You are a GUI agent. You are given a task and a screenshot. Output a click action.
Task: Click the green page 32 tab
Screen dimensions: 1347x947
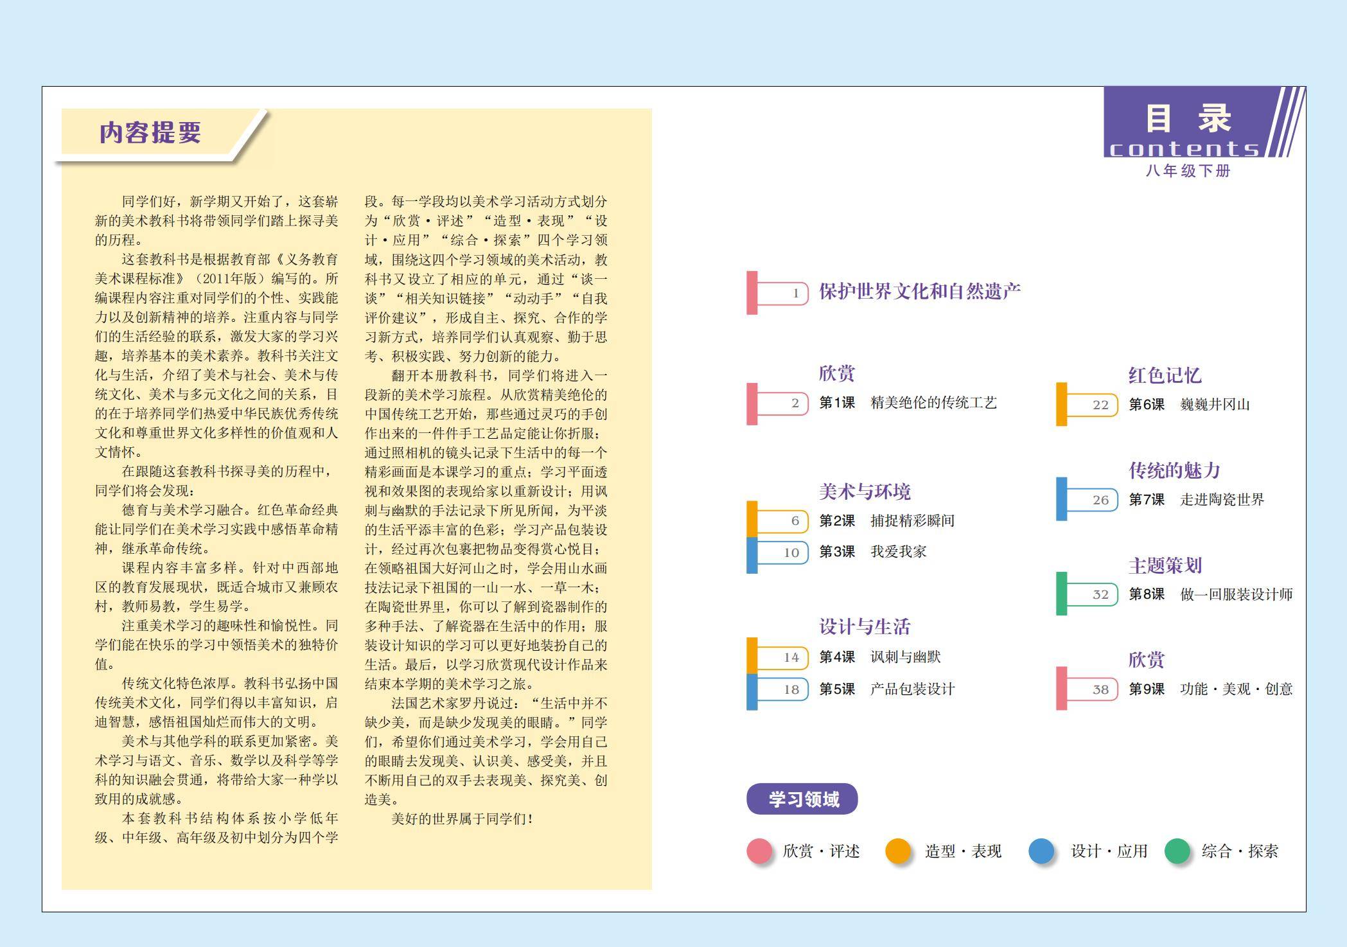pos(1092,594)
